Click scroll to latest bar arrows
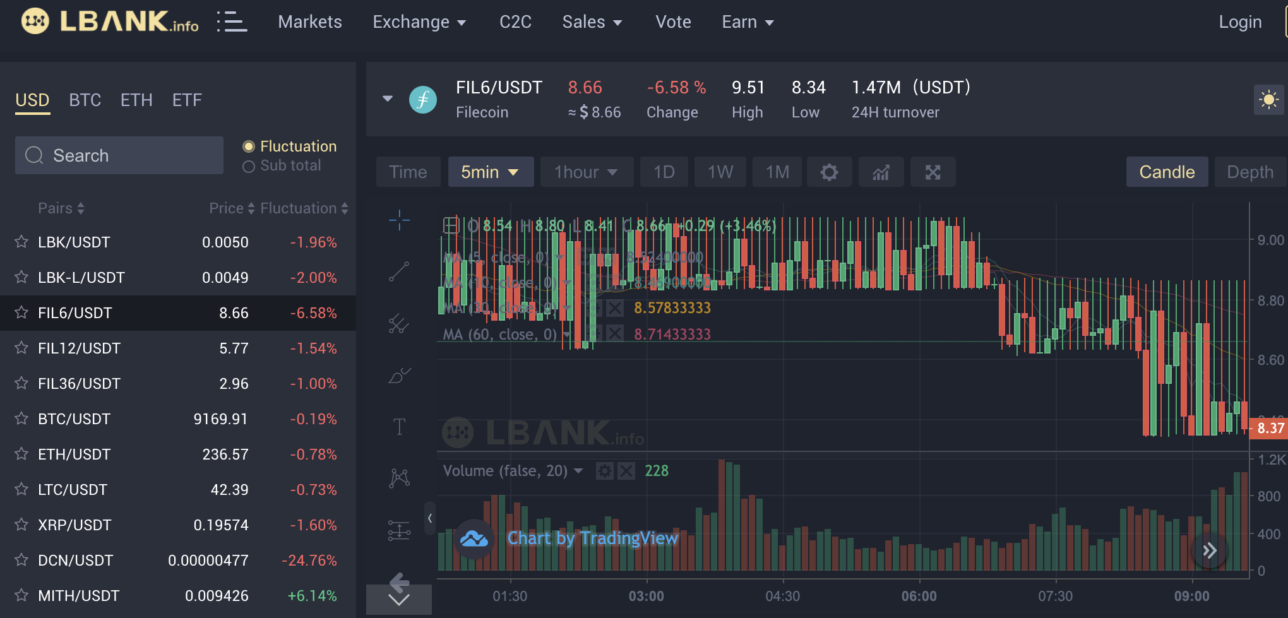The width and height of the screenshot is (1288, 618). [1209, 550]
